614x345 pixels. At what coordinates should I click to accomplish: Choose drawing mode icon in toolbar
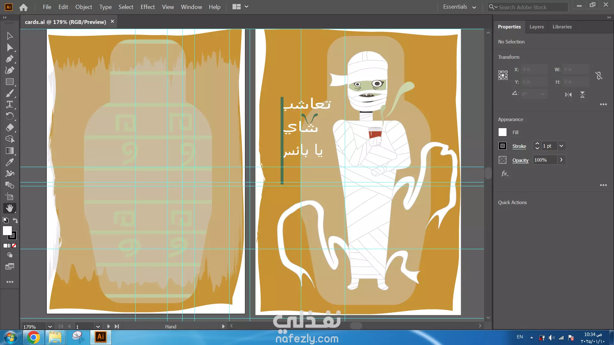[10, 255]
